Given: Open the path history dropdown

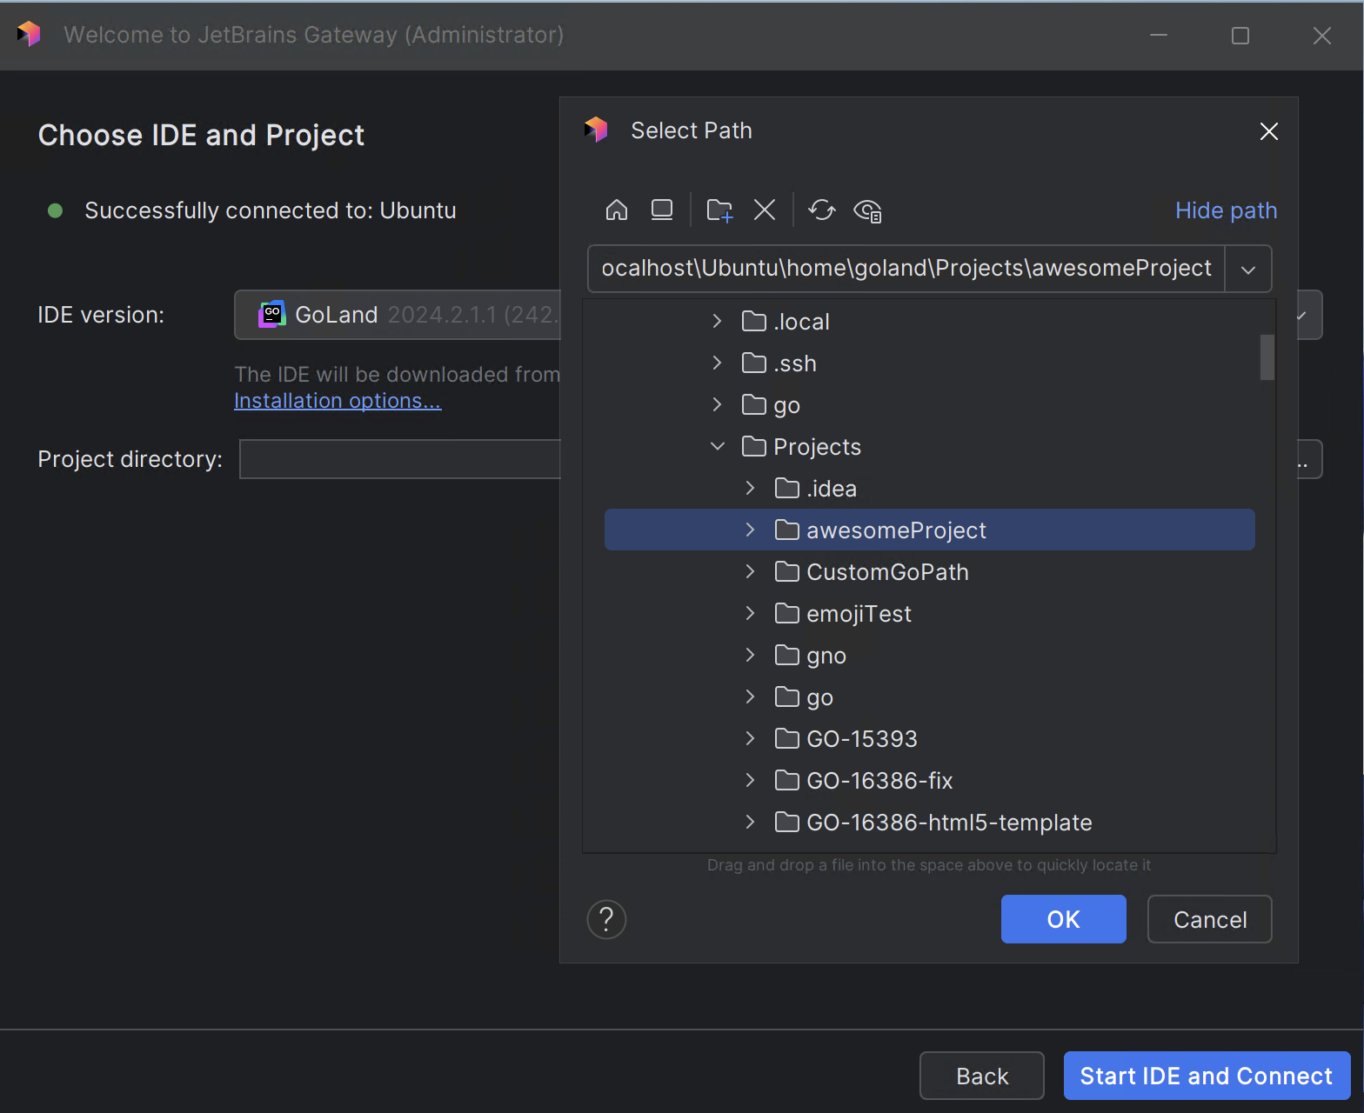Looking at the screenshot, I should [x=1248, y=270].
